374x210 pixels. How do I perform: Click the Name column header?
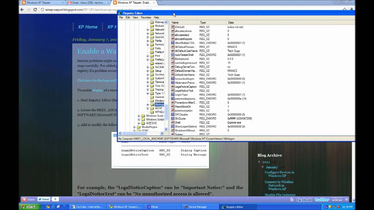[x=184, y=22]
